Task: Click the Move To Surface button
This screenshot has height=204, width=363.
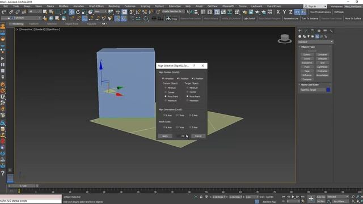Action: [353, 19]
